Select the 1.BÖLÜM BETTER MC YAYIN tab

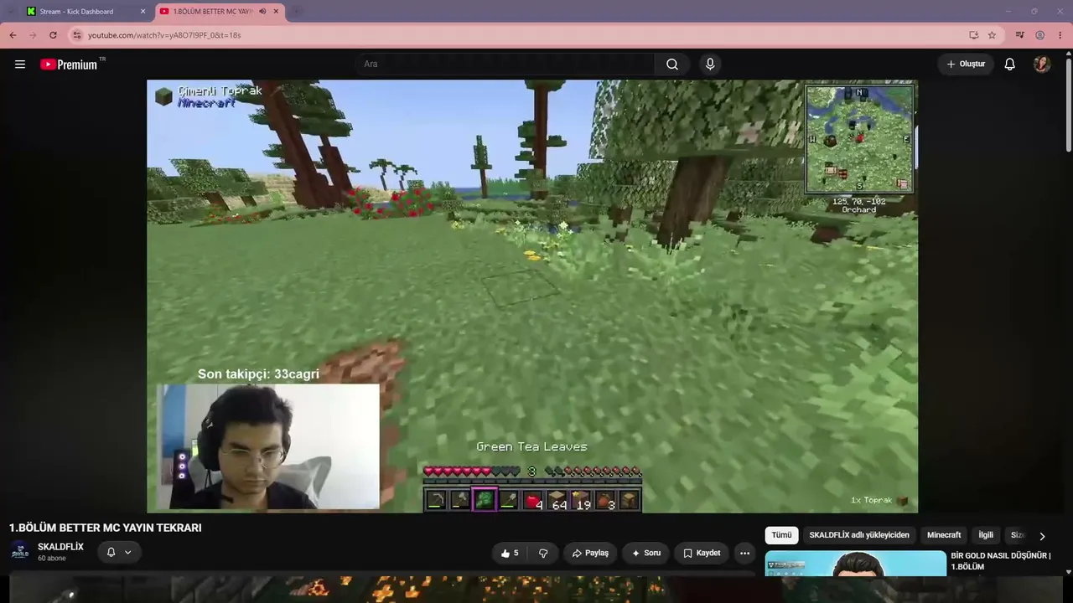tap(220, 12)
